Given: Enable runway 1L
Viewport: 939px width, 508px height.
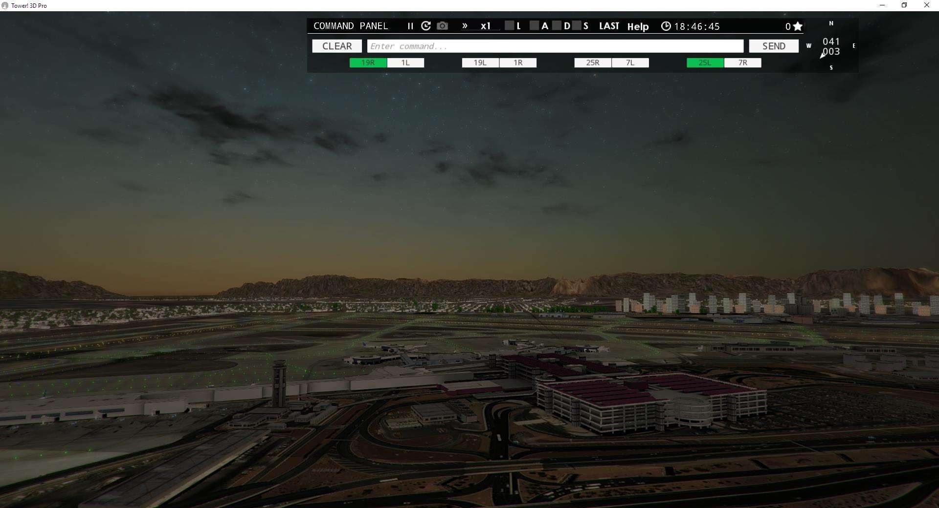Looking at the screenshot, I should tap(405, 63).
